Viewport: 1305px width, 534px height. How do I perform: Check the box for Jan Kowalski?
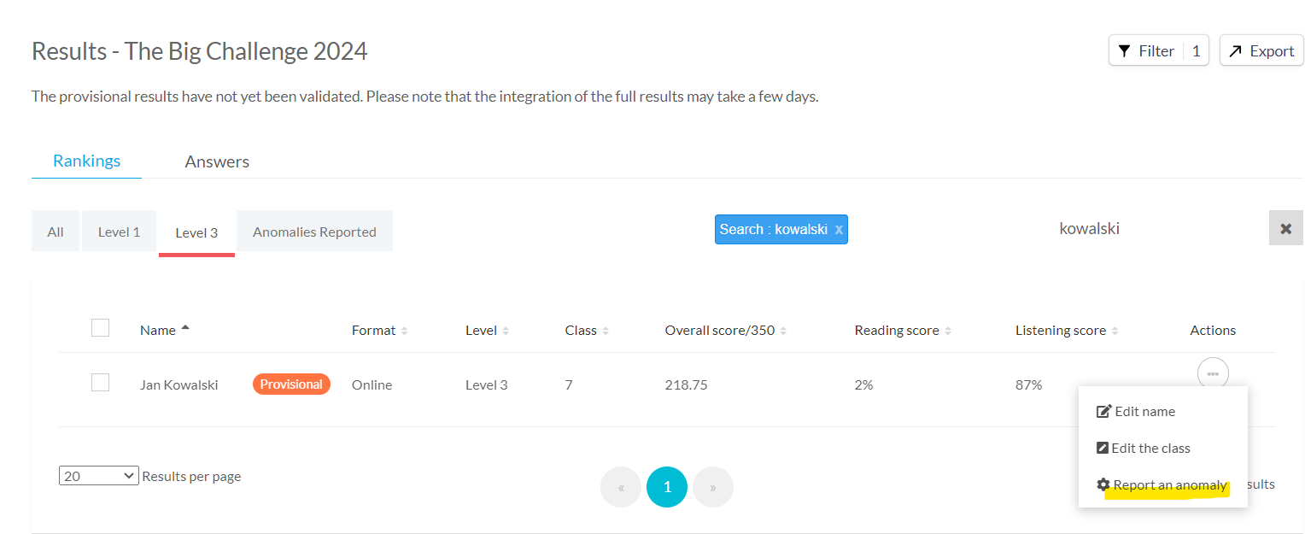click(100, 383)
